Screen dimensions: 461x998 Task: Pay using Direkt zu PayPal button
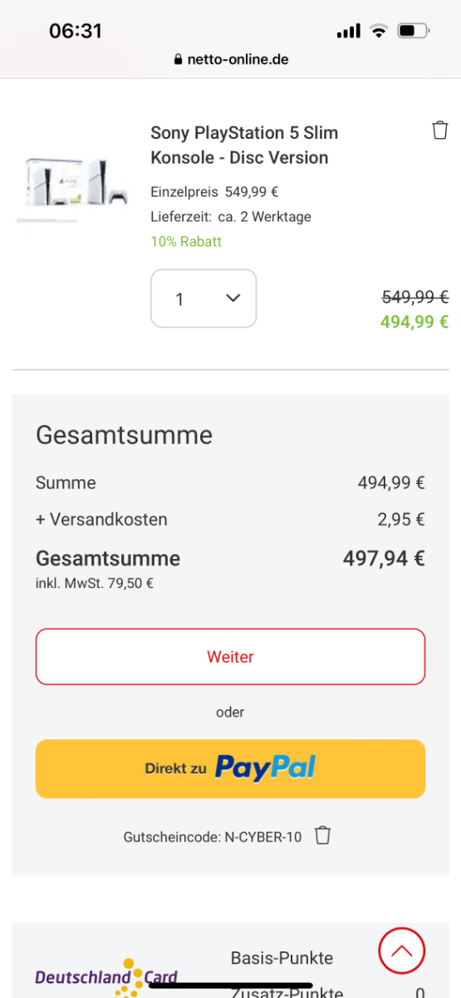tap(230, 768)
